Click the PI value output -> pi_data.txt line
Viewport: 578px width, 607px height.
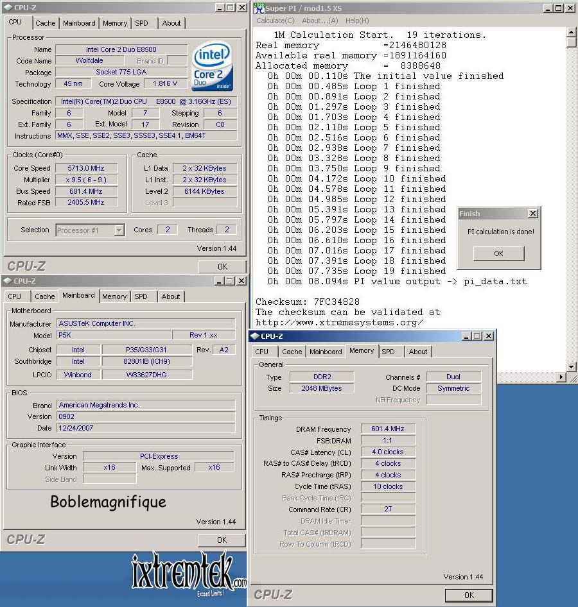click(397, 282)
